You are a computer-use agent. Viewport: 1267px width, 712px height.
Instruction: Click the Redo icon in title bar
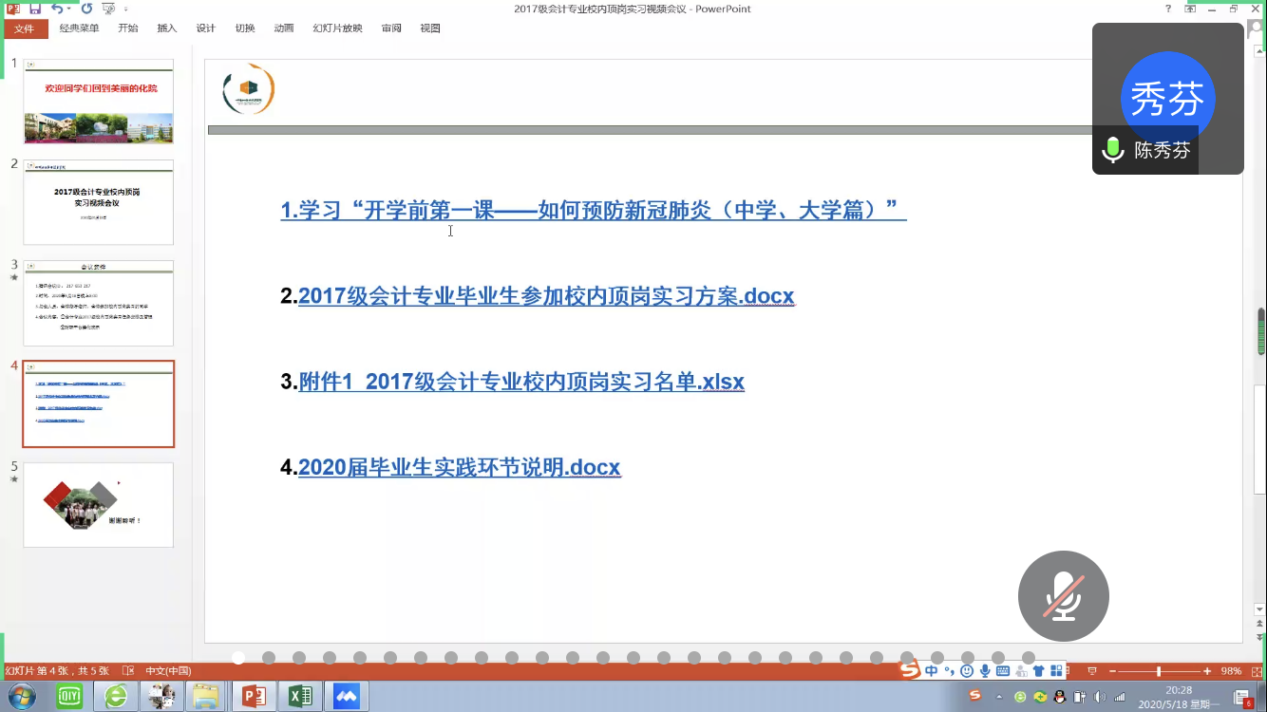point(86,9)
